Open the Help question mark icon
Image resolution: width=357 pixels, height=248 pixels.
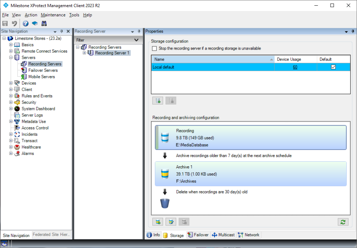tap(25, 24)
